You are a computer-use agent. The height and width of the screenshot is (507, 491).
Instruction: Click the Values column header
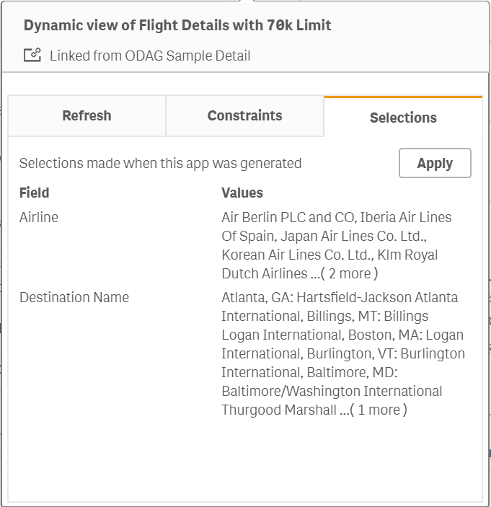[x=242, y=193]
